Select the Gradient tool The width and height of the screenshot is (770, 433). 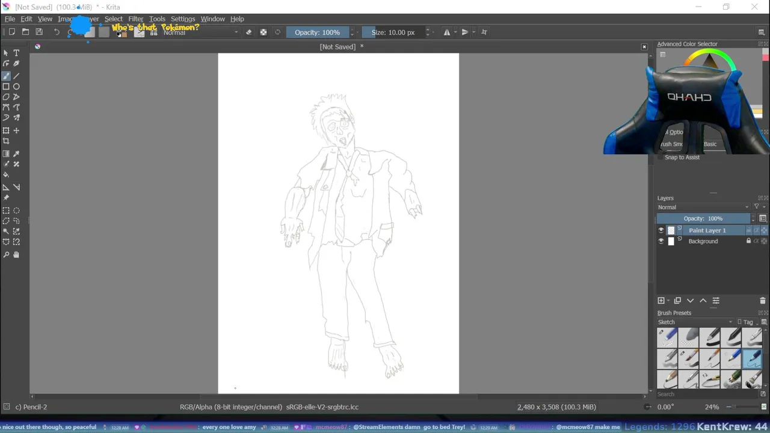(x=6, y=154)
